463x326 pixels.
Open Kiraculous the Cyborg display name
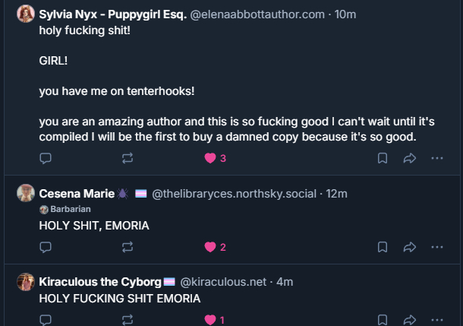99,282
